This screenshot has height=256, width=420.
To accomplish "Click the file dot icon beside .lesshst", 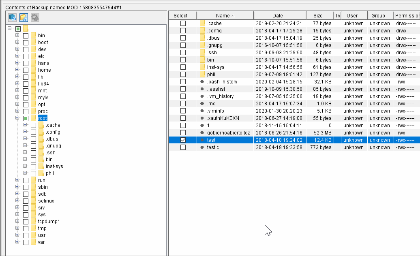I will [x=202, y=89].
